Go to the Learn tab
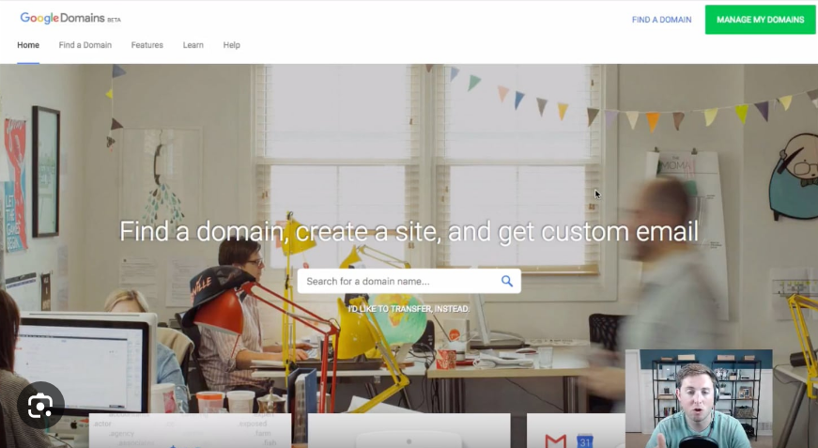 [x=193, y=45]
